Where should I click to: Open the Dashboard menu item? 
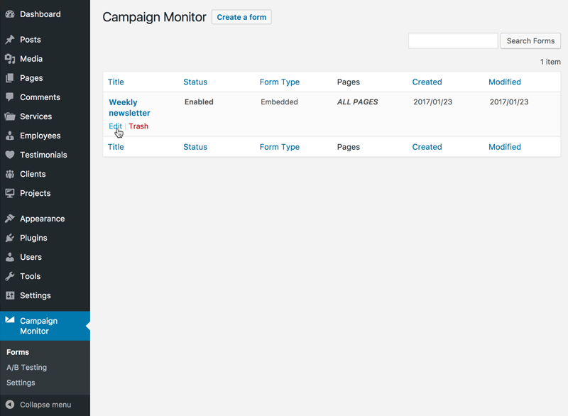point(40,14)
